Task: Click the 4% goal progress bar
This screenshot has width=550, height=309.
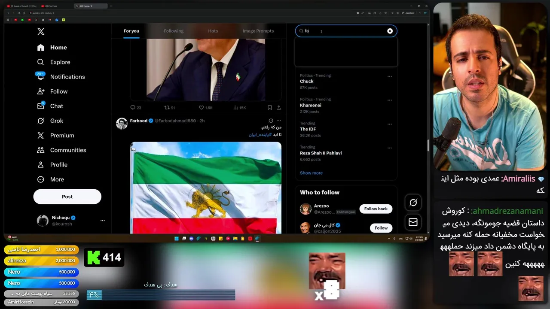Action: point(161,295)
